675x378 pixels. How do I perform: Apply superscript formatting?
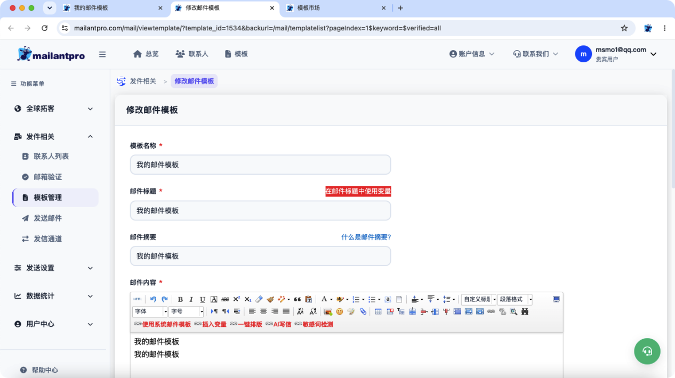point(237,299)
